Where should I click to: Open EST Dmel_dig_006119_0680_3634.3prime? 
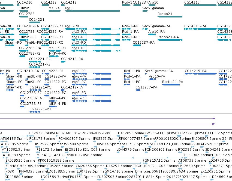pyautogui.click(x=167, y=172)
